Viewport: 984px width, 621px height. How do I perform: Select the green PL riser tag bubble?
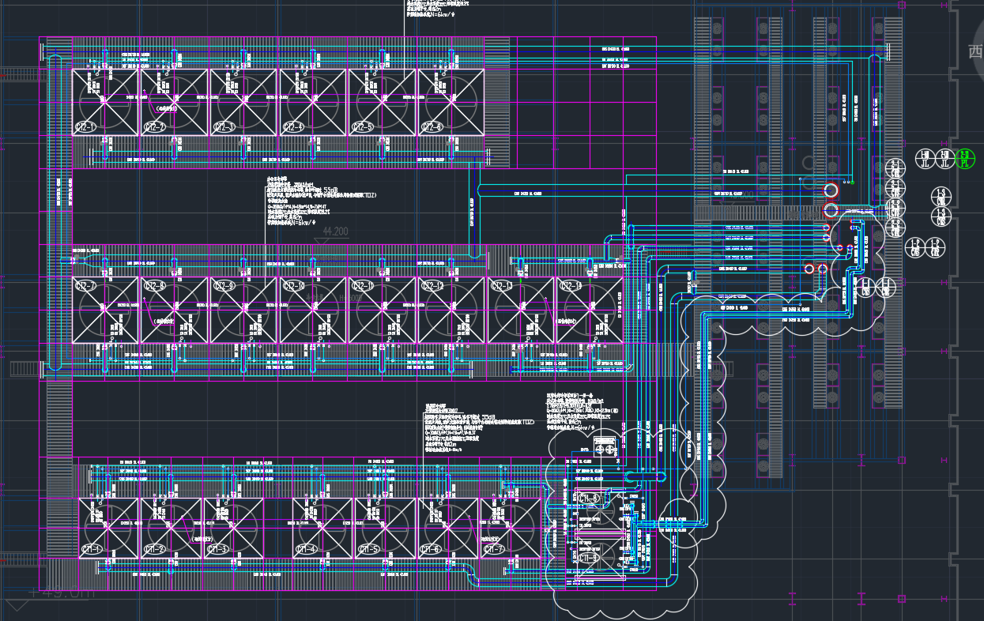click(x=964, y=159)
